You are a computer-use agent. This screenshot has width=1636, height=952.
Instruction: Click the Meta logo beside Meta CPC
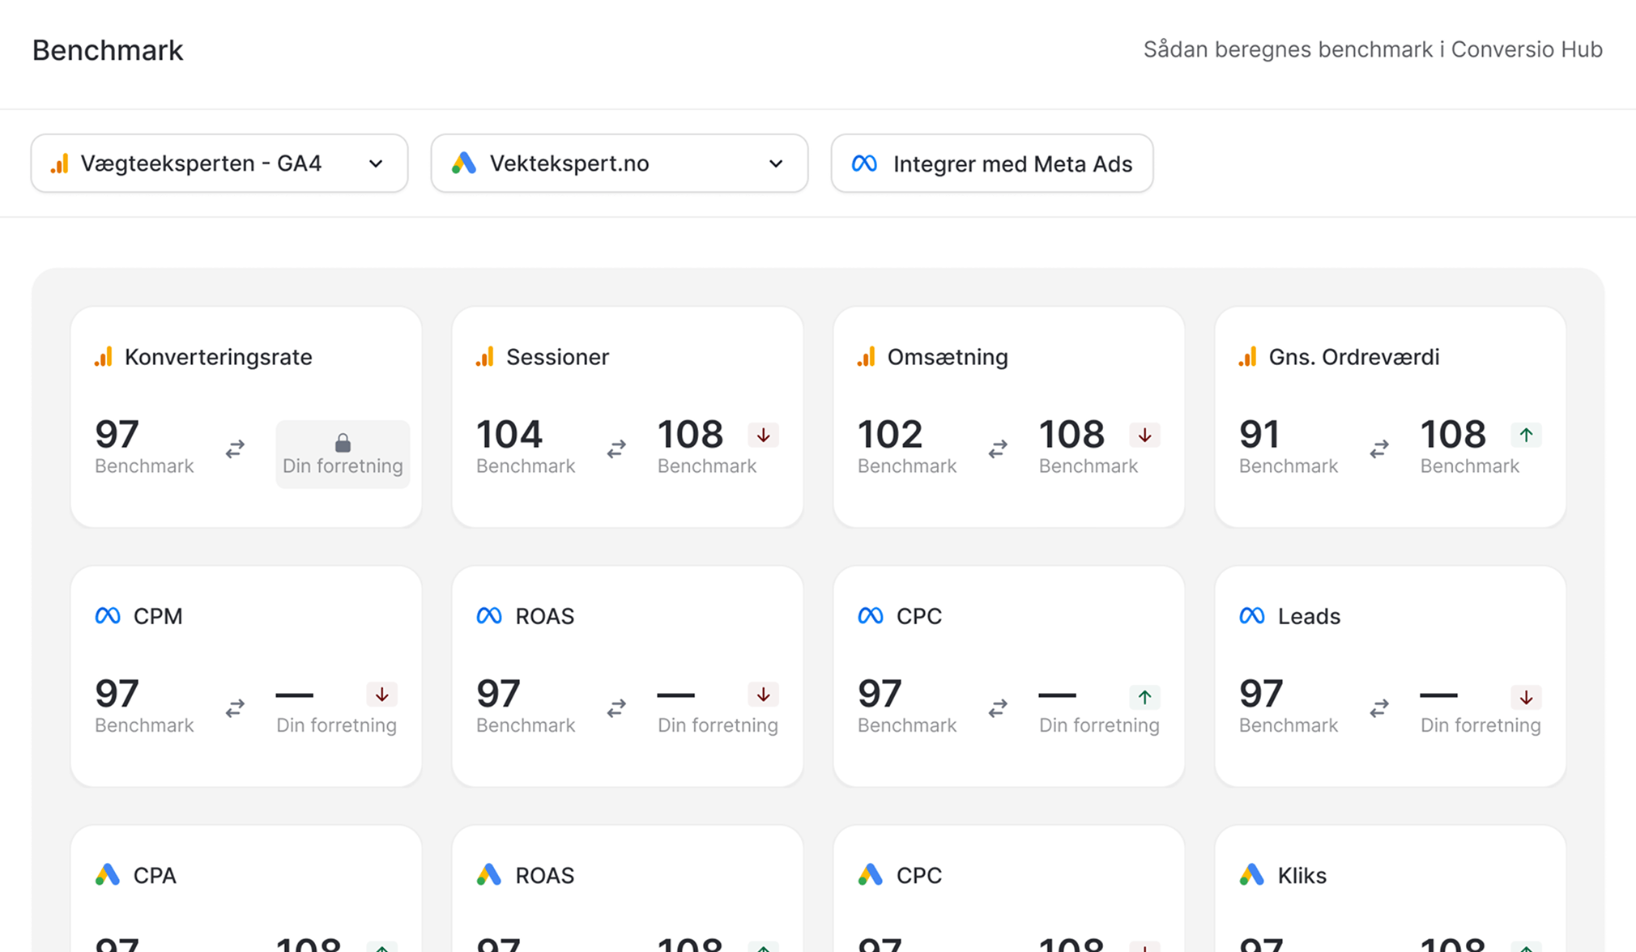click(871, 616)
